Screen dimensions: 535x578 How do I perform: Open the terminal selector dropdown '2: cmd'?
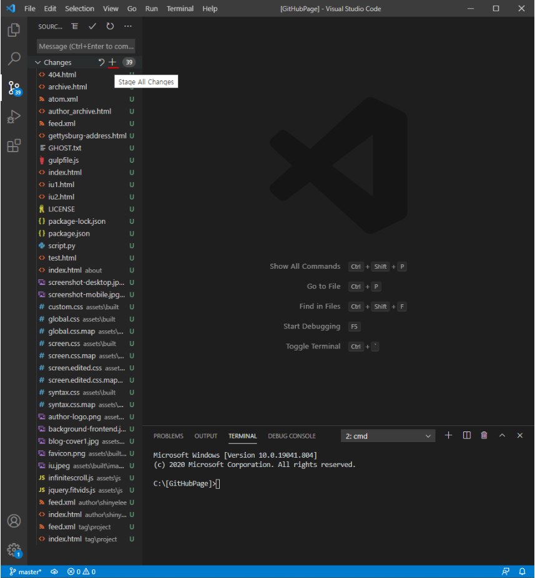(x=388, y=436)
